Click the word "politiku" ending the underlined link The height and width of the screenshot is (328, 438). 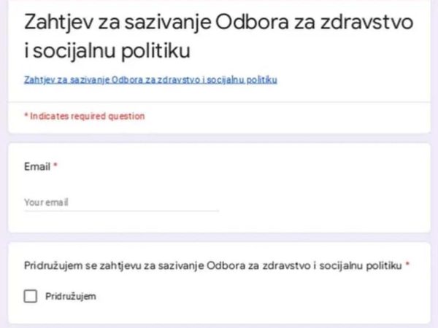262,79
